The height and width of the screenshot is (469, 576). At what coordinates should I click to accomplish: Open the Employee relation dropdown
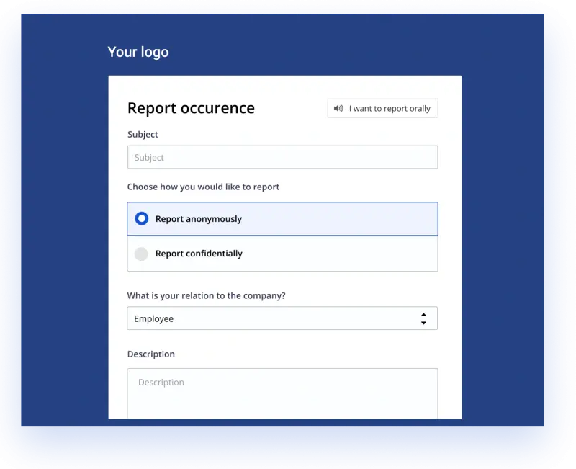click(x=282, y=318)
